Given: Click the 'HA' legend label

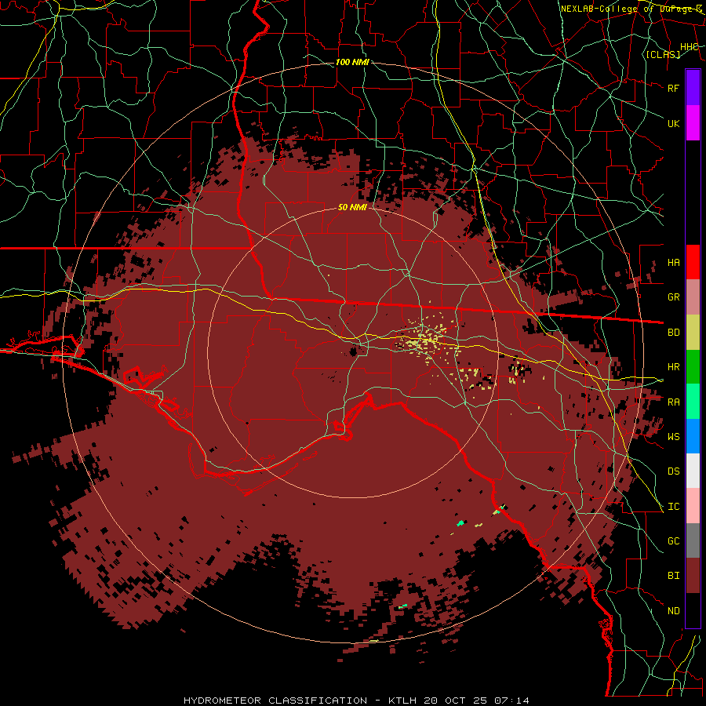Looking at the screenshot, I should 673,263.
